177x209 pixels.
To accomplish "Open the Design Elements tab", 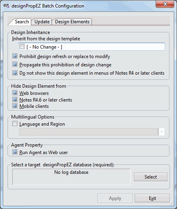I will coord(72,22).
